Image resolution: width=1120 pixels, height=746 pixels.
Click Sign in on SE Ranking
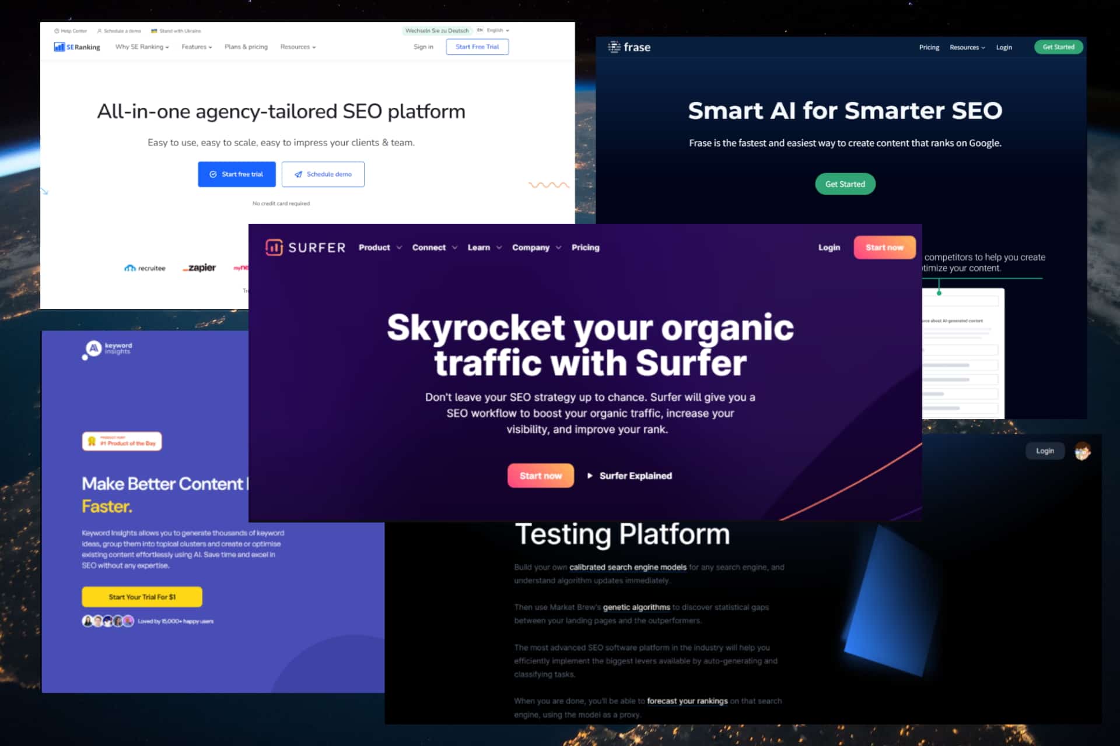coord(423,47)
